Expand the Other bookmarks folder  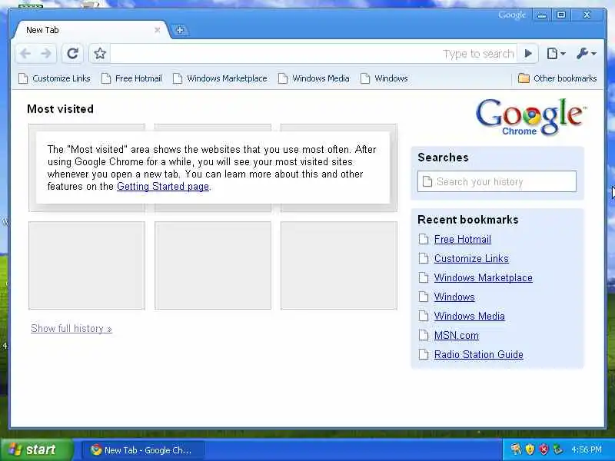[x=557, y=78]
